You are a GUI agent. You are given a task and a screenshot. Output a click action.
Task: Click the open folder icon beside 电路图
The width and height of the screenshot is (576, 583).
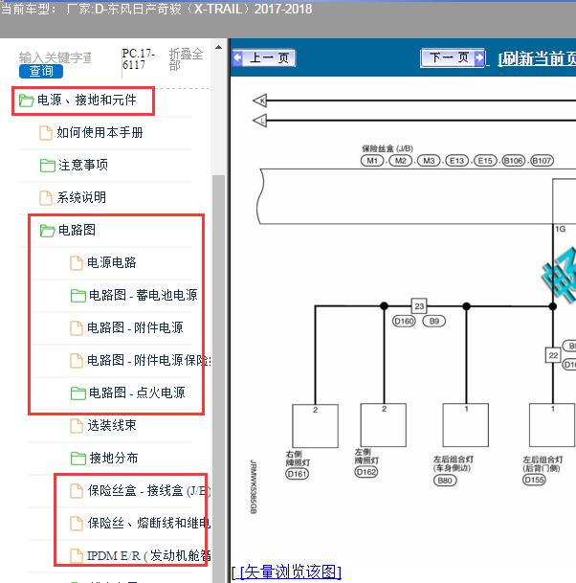pos(48,231)
